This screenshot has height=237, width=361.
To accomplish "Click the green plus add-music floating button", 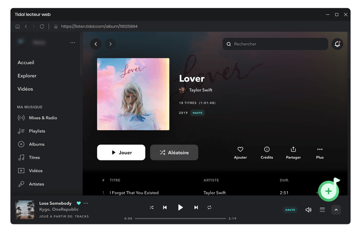I will [329, 191].
